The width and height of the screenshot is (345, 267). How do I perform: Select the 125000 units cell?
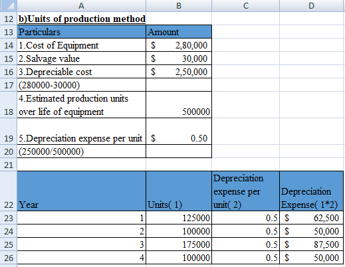pyautogui.click(x=179, y=218)
